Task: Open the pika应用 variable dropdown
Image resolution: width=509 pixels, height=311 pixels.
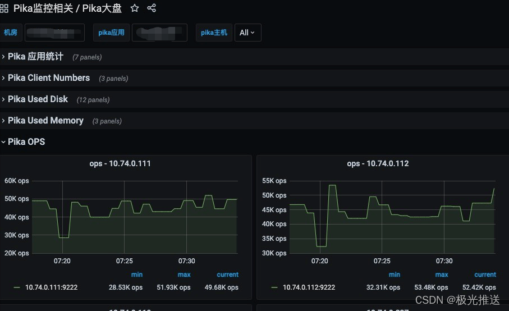Action: point(159,33)
